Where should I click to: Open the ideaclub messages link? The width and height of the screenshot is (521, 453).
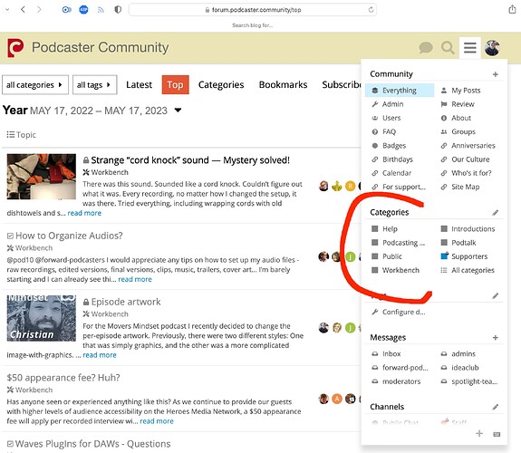tap(465, 368)
